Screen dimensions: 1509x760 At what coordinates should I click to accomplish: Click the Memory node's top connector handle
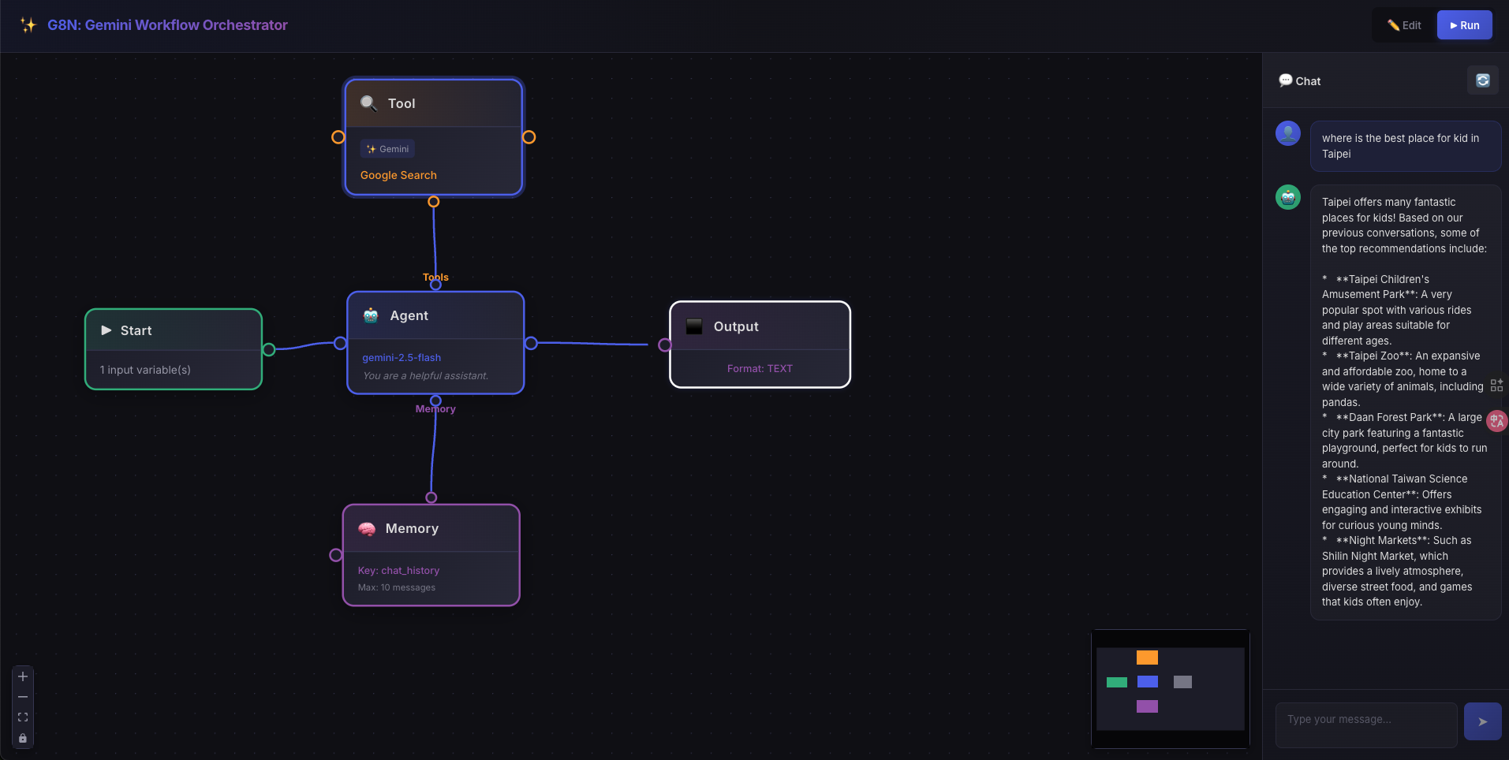click(431, 497)
